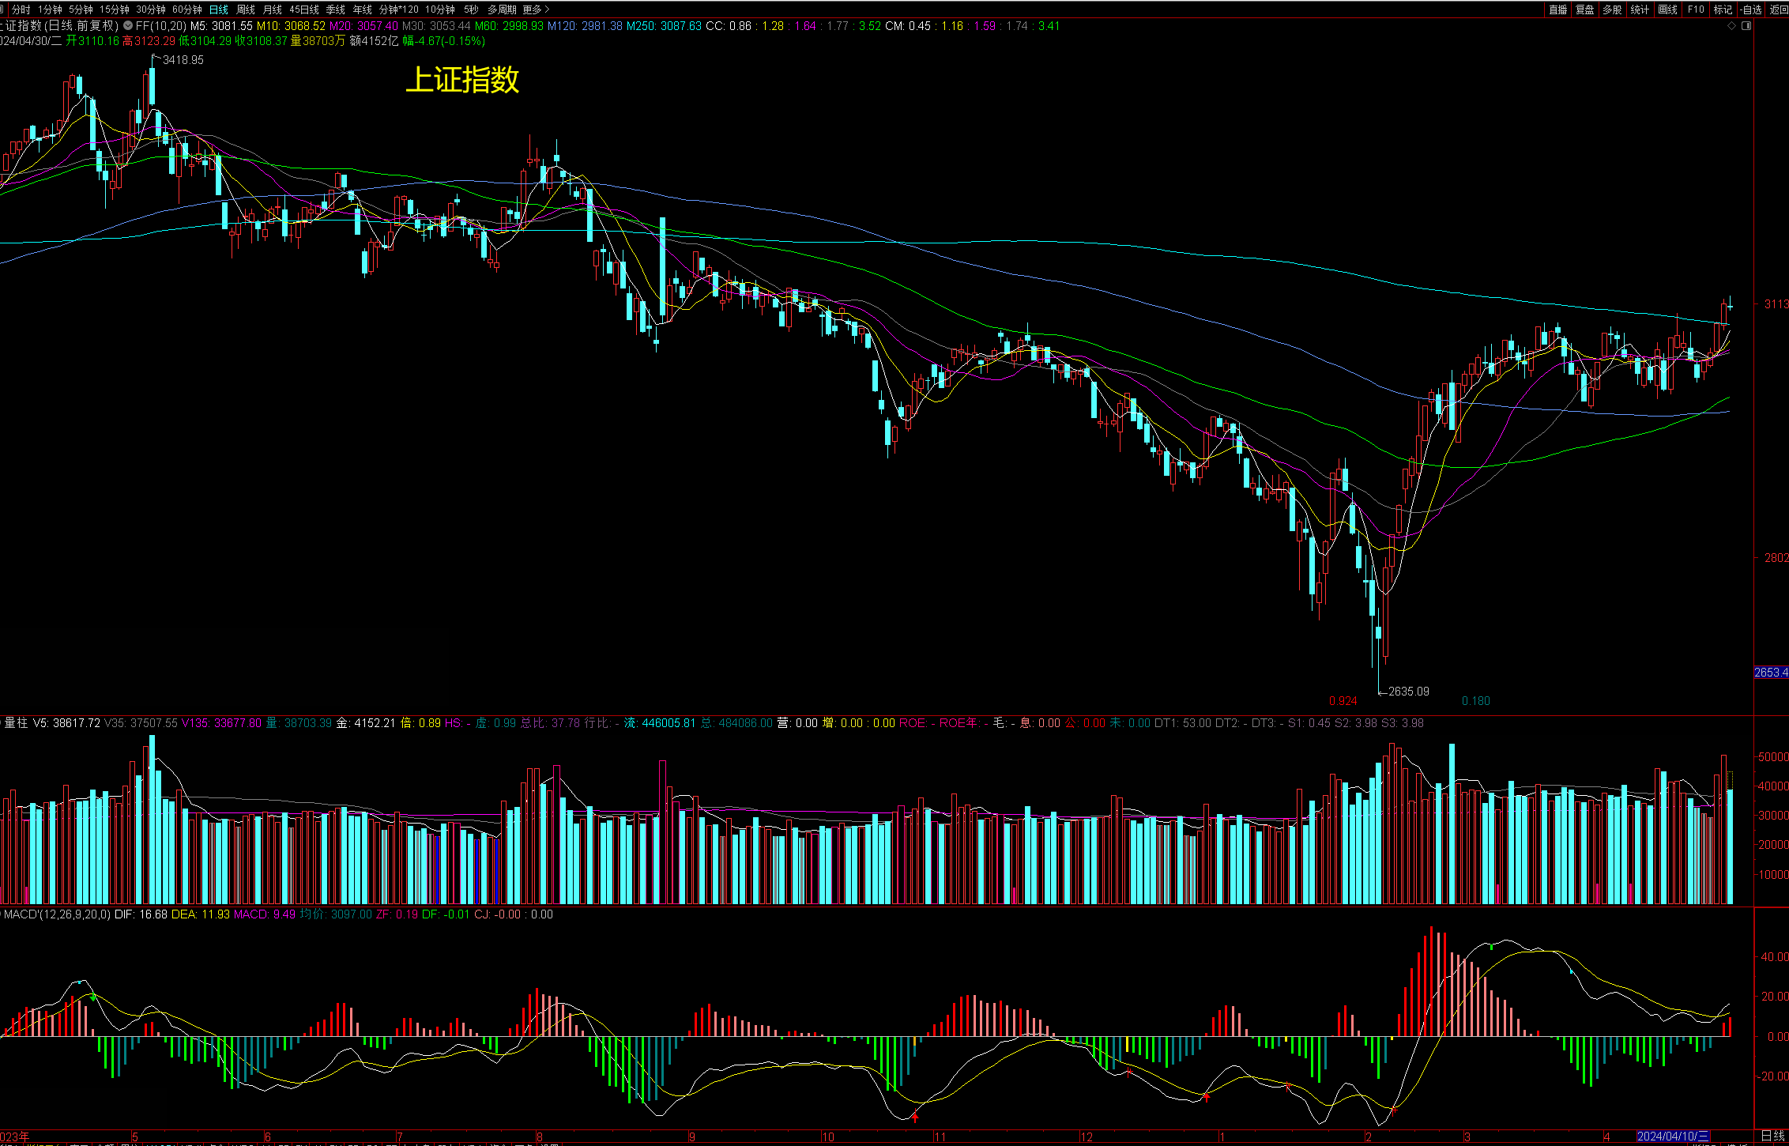Click the 直播 live button
Screen dimensions: 1789x1146
click(x=1557, y=9)
